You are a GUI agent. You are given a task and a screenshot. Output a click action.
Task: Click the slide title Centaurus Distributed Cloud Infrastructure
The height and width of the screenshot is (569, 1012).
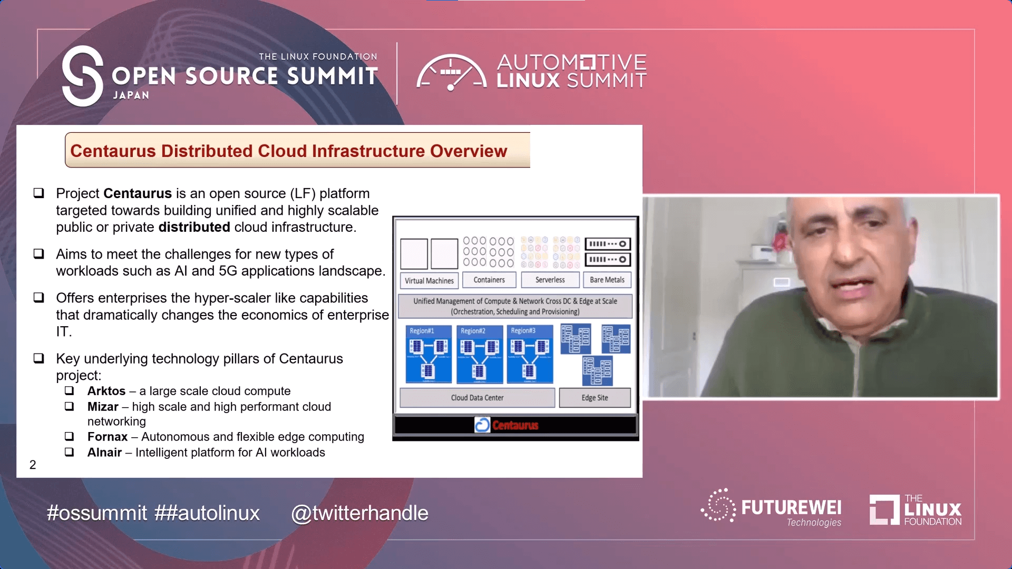tap(288, 151)
